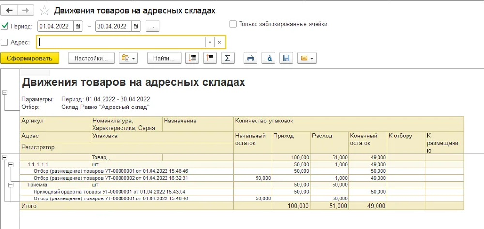Go forward with the right arrow button

[x=26, y=10]
